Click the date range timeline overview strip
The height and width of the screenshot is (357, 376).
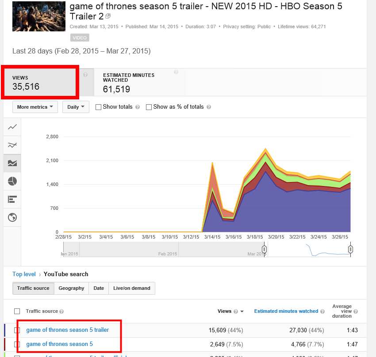pyautogui.click(x=207, y=250)
